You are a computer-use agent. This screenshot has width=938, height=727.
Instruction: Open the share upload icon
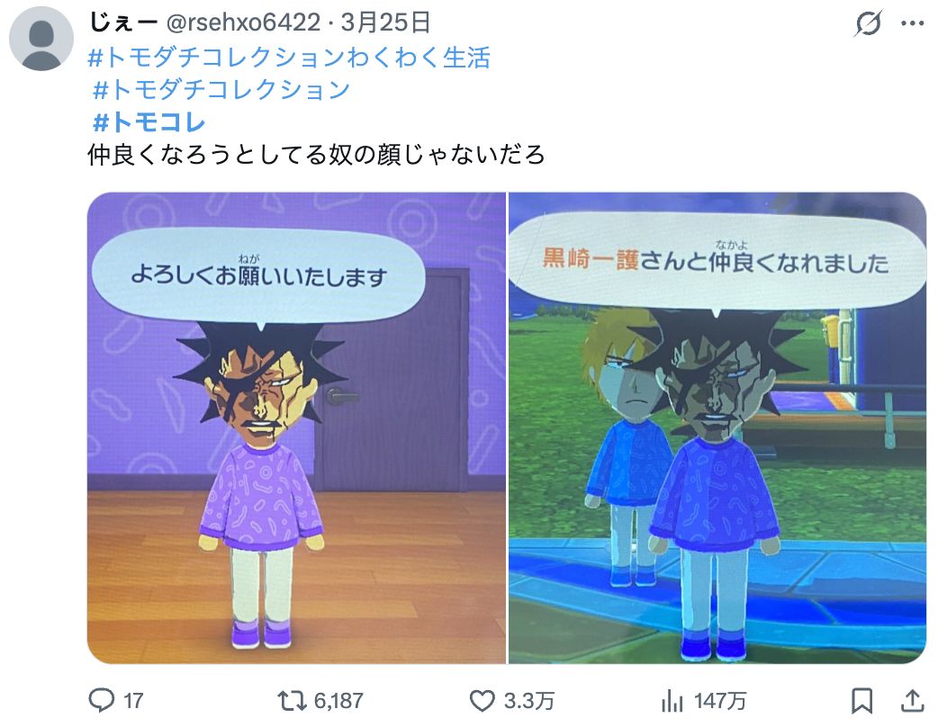click(x=912, y=701)
